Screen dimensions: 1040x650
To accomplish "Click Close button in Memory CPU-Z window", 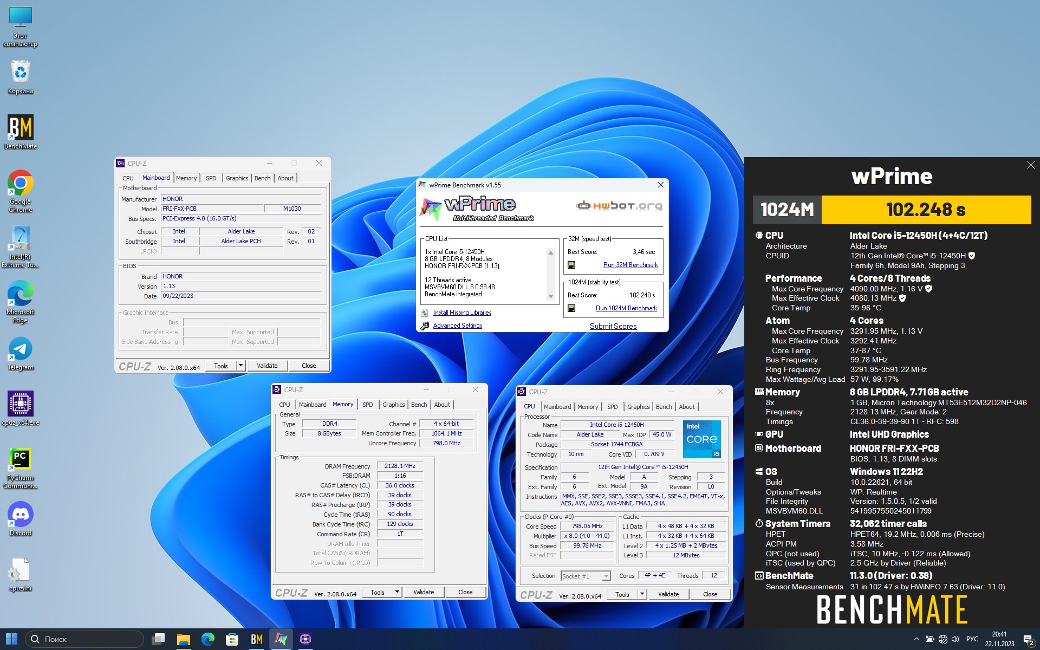I will click(465, 592).
